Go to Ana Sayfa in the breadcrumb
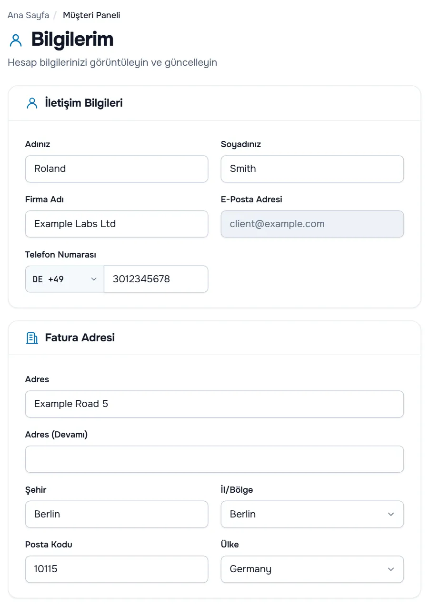 click(x=28, y=15)
